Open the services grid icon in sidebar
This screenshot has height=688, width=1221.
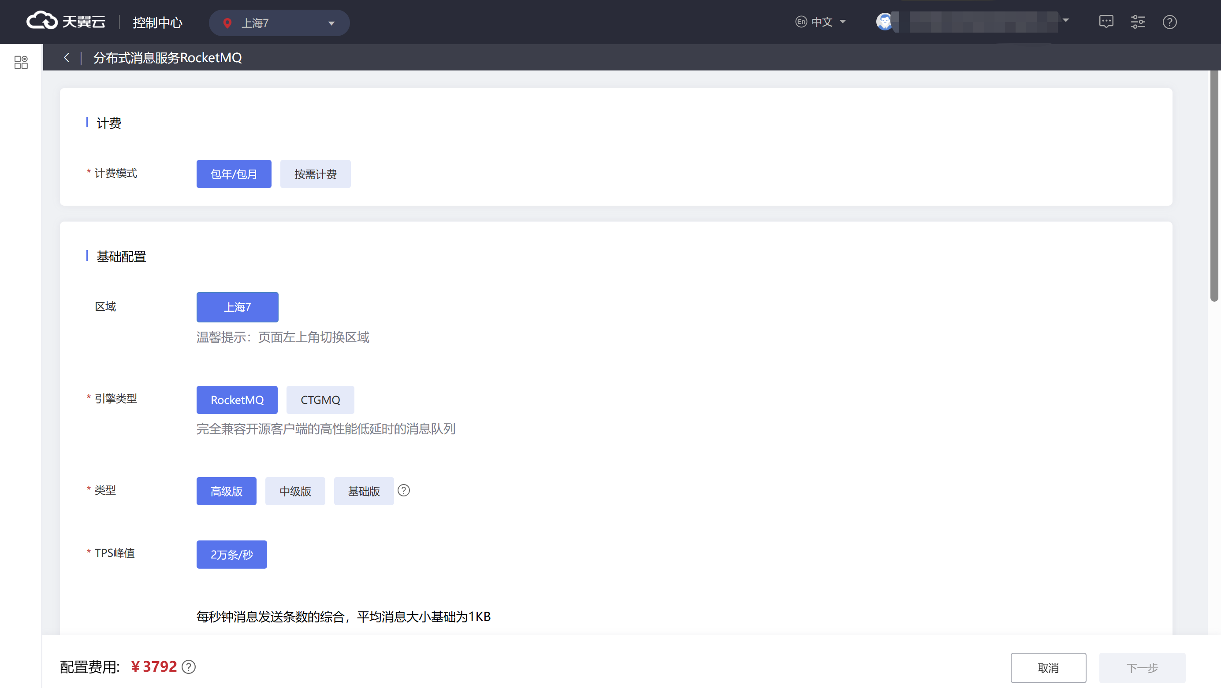click(21, 62)
